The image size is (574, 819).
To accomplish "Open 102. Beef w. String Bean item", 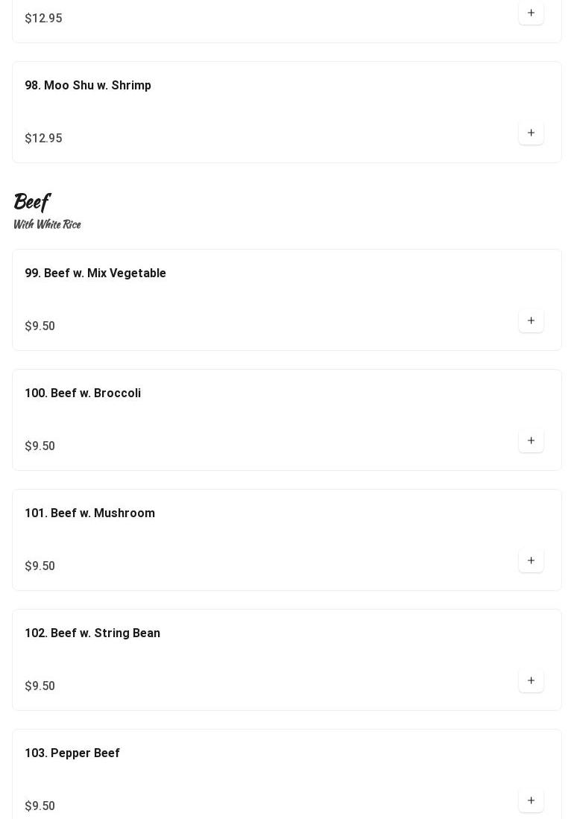I will click(x=92, y=633).
